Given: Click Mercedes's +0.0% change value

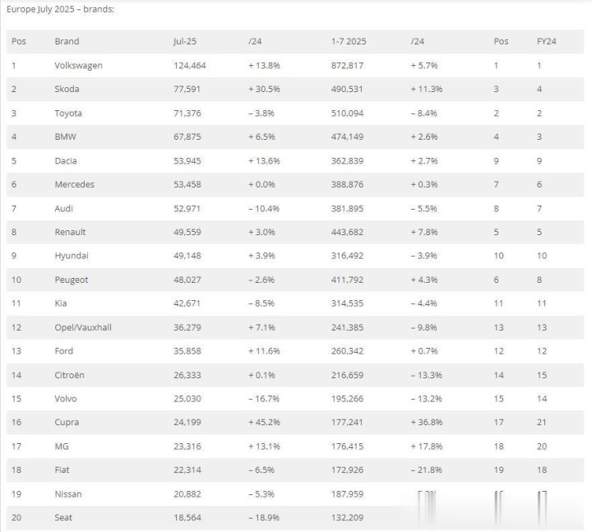Looking at the screenshot, I should pyautogui.click(x=261, y=185).
